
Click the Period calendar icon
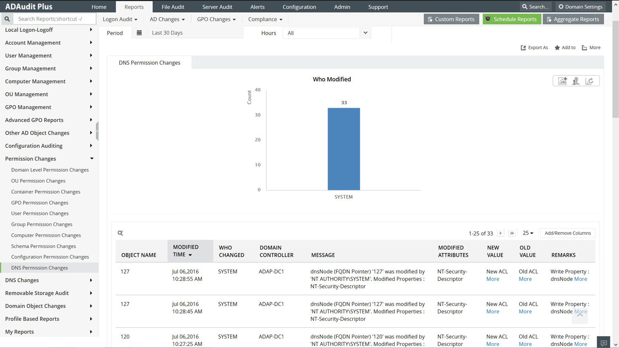[x=139, y=33]
